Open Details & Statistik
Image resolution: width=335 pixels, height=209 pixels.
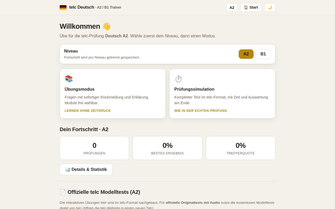pyautogui.click(x=86, y=170)
